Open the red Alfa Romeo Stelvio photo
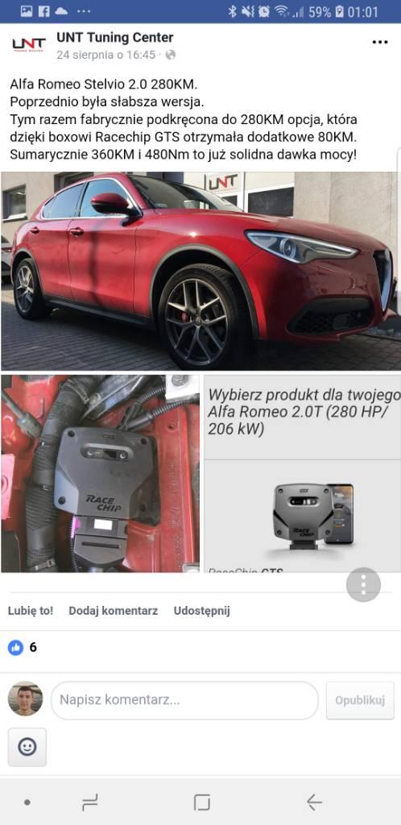This screenshot has height=825, width=401. (200, 272)
